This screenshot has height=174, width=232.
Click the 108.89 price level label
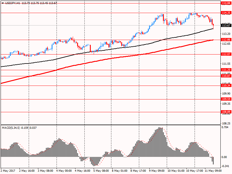click(x=226, y=112)
